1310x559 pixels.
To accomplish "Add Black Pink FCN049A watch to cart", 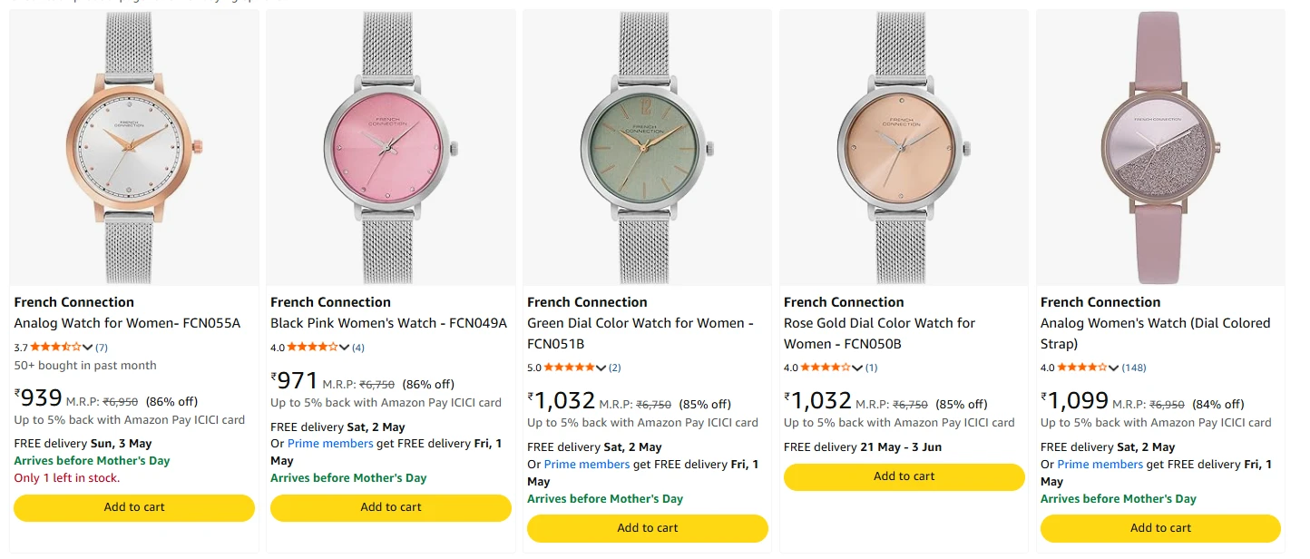I will coord(391,507).
